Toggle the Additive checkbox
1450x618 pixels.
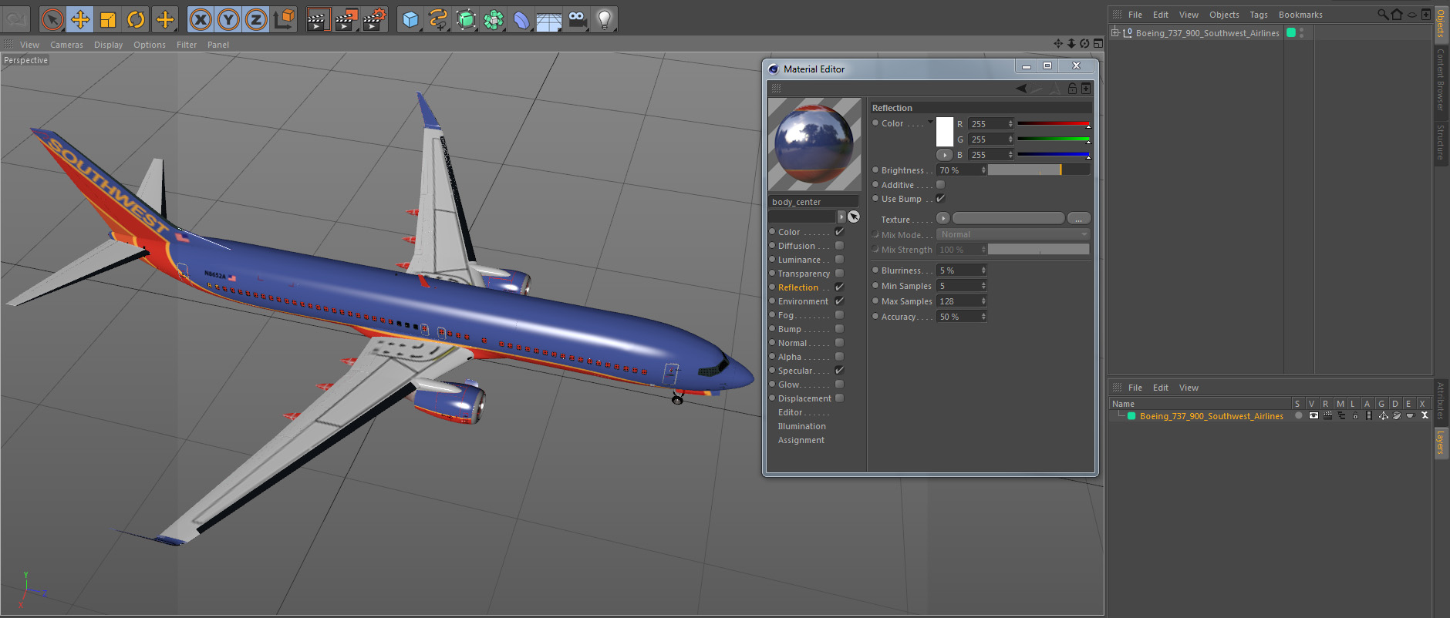click(x=940, y=185)
